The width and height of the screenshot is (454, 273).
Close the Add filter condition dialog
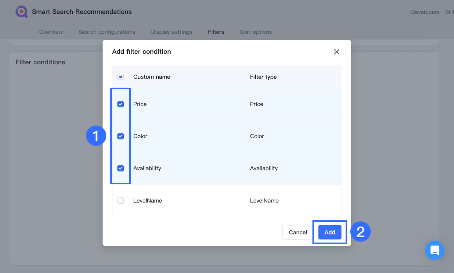click(x=336, y=52)
